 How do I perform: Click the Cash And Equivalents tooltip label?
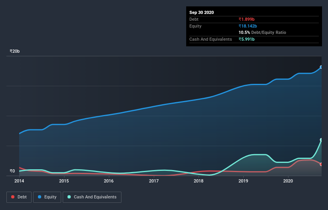coord(211,39)
